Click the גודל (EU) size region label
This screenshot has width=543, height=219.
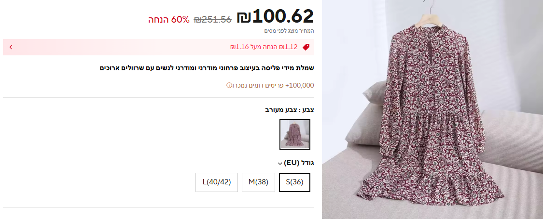coord(298,163)
